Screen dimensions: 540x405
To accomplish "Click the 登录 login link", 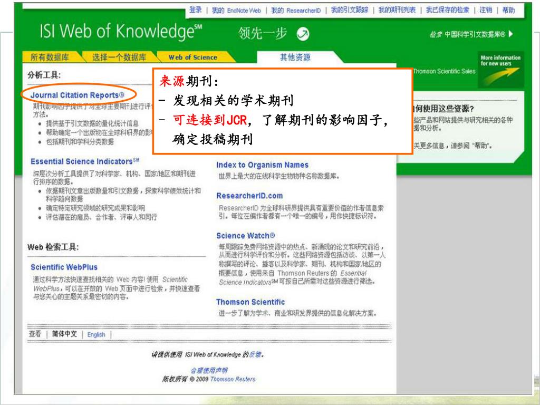I will tap(195, 10).
